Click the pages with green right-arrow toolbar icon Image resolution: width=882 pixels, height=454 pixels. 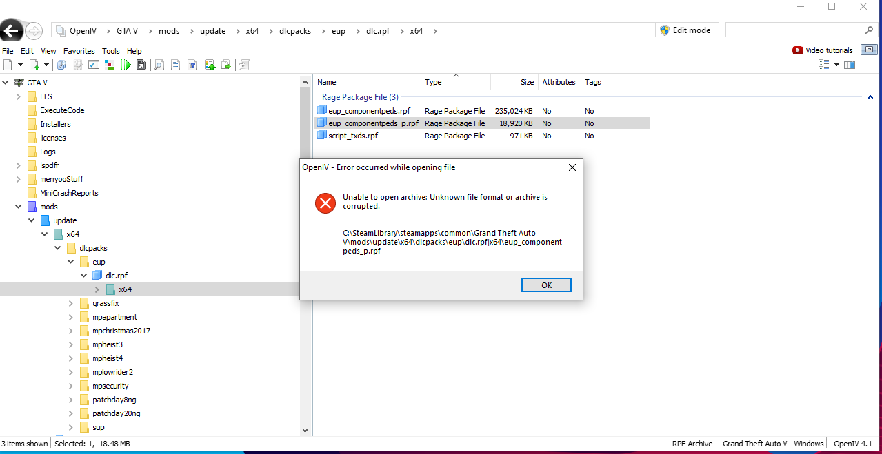pyautogui.click(x=226, y=65)
